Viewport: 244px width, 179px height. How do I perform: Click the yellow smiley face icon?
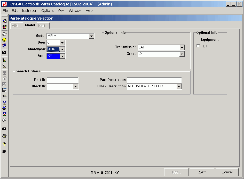point(4,40)
